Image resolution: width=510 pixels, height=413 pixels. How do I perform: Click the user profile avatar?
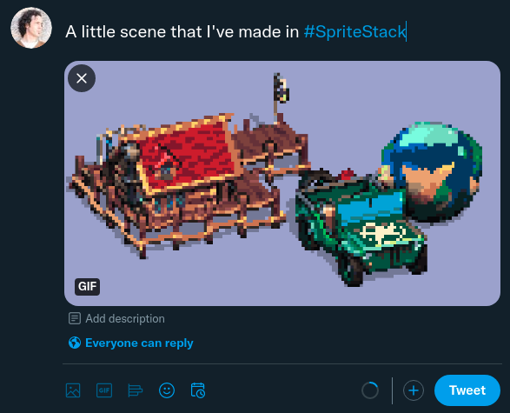click(x=31, y=28)
